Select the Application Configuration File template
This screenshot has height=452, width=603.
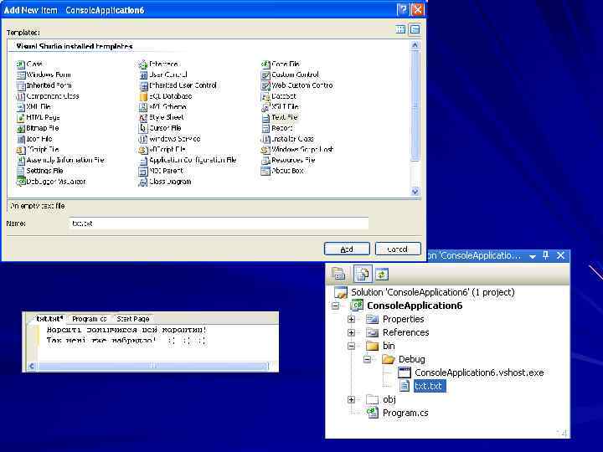click(193, 160)
